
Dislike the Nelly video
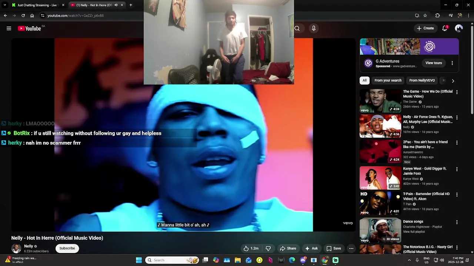(x=268, y=248)
